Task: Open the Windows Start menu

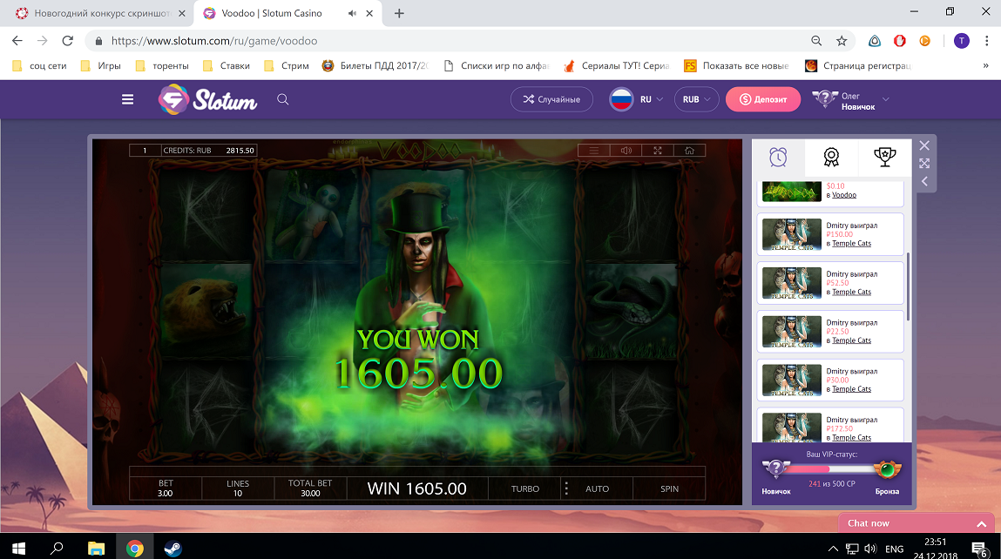Action: 18,549
